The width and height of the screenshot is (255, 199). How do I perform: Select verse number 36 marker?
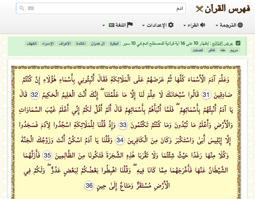89,186
